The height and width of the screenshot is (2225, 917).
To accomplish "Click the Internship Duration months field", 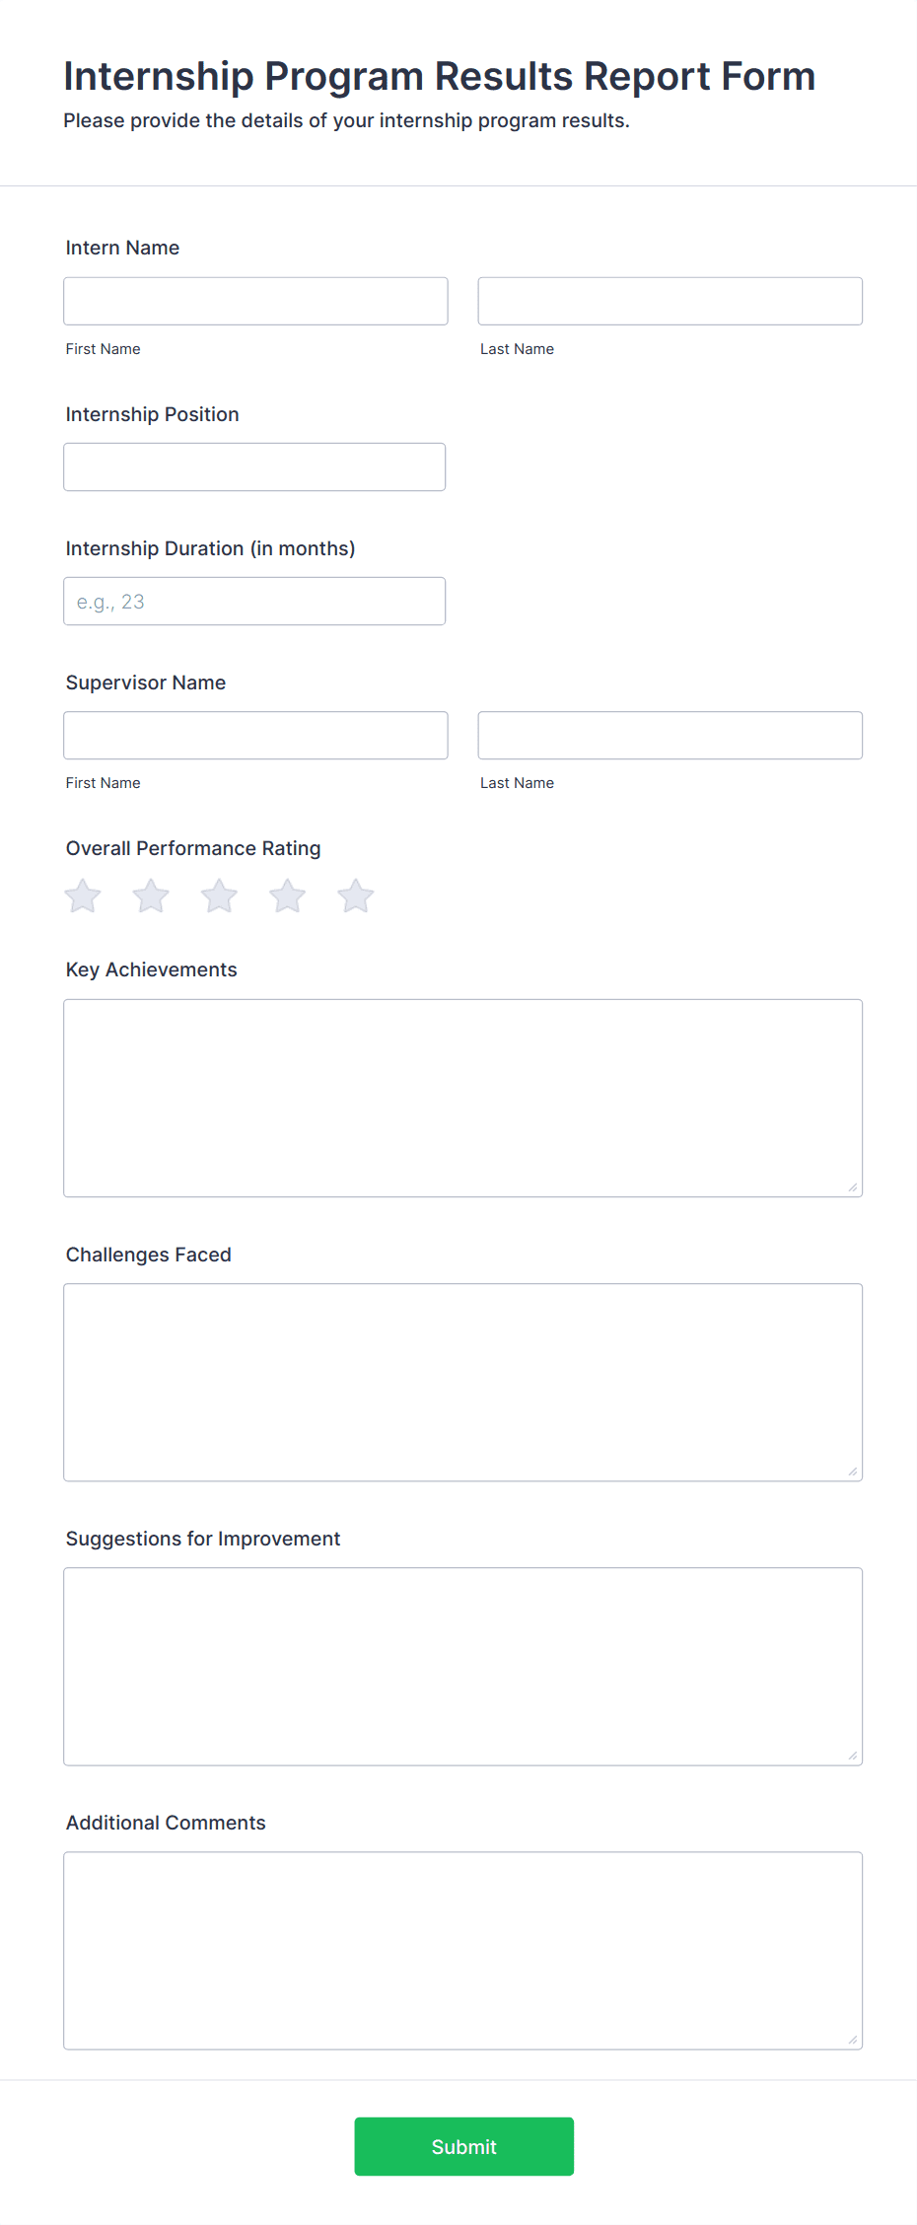I will point(254,601).
